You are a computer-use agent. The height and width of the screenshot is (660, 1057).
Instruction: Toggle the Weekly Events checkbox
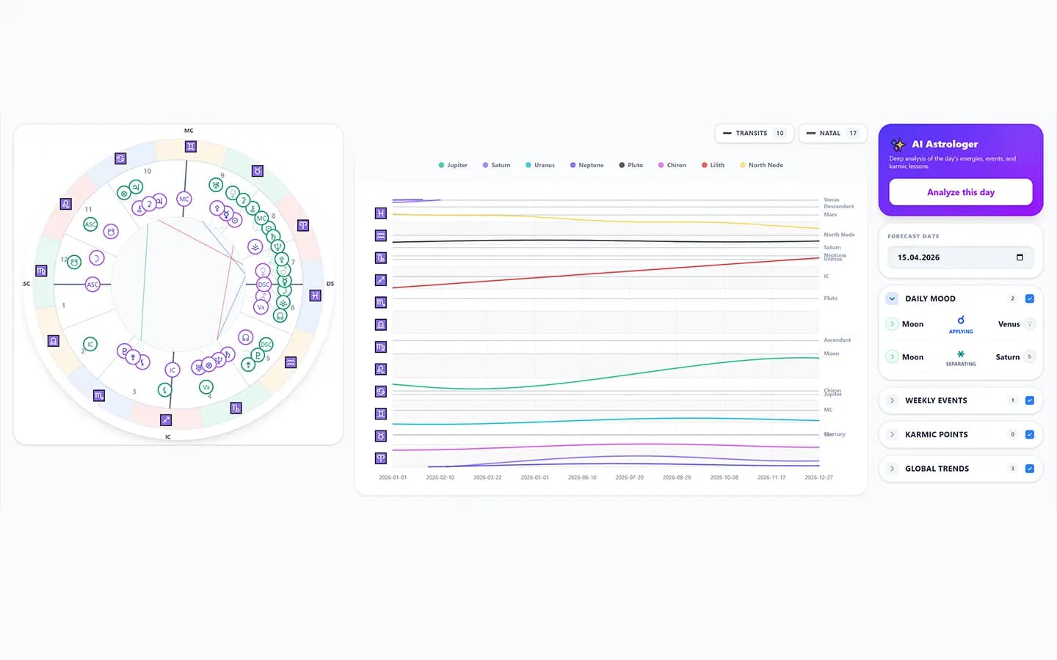point(1029,400)
